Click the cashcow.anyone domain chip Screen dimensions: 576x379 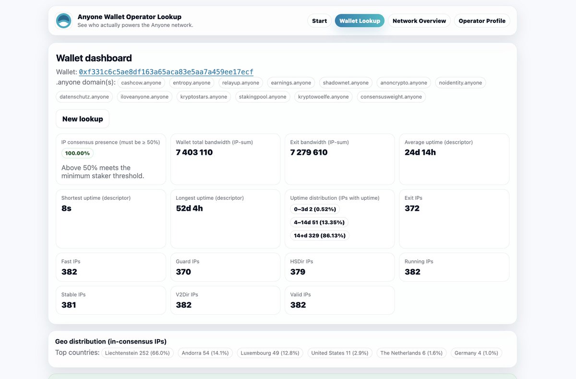point(141,83)
